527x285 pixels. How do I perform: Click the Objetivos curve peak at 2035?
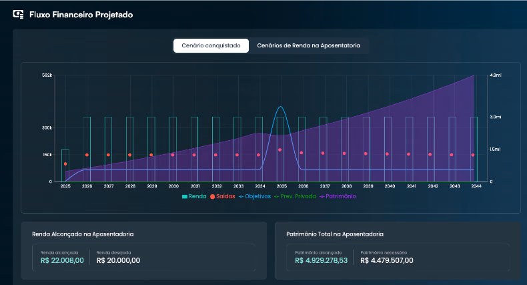pos(281,107)
